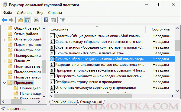Image resolution: width=181 pixels, height=112 pixels.
Task: Click policy icon beside «Разрешить использование только»
Action: pyautogui.click(x=52, y=65)
